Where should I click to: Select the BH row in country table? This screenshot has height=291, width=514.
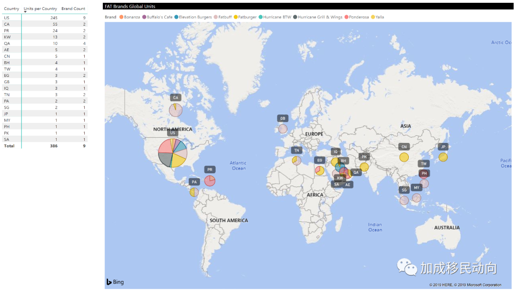coord(45,63)
